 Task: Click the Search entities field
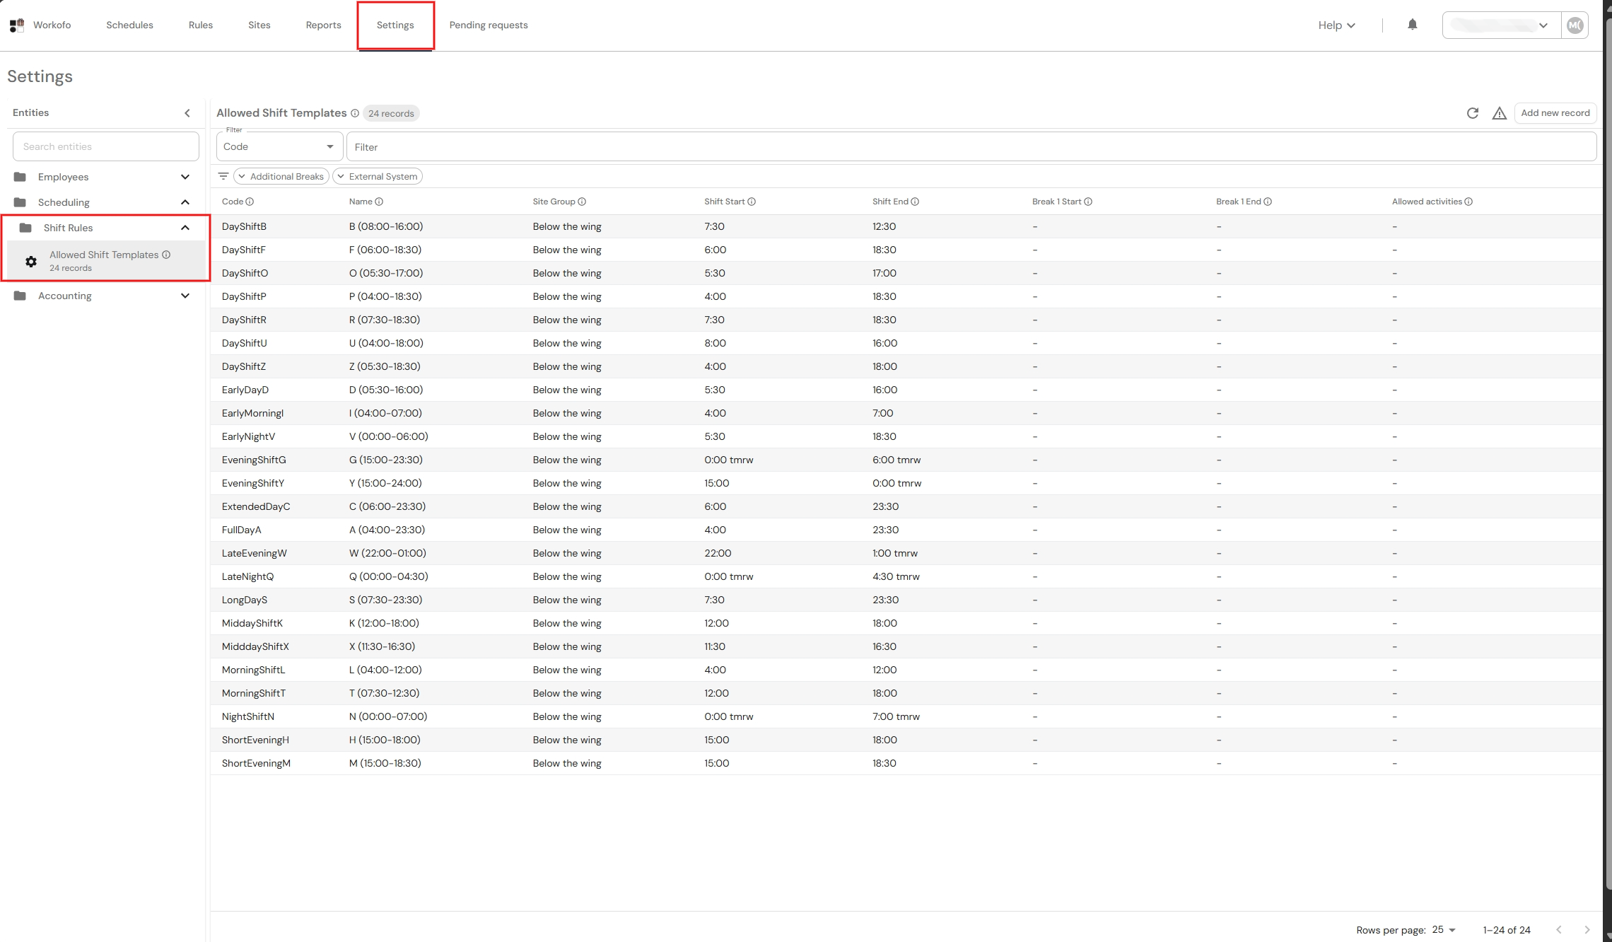tap(106, 146)
